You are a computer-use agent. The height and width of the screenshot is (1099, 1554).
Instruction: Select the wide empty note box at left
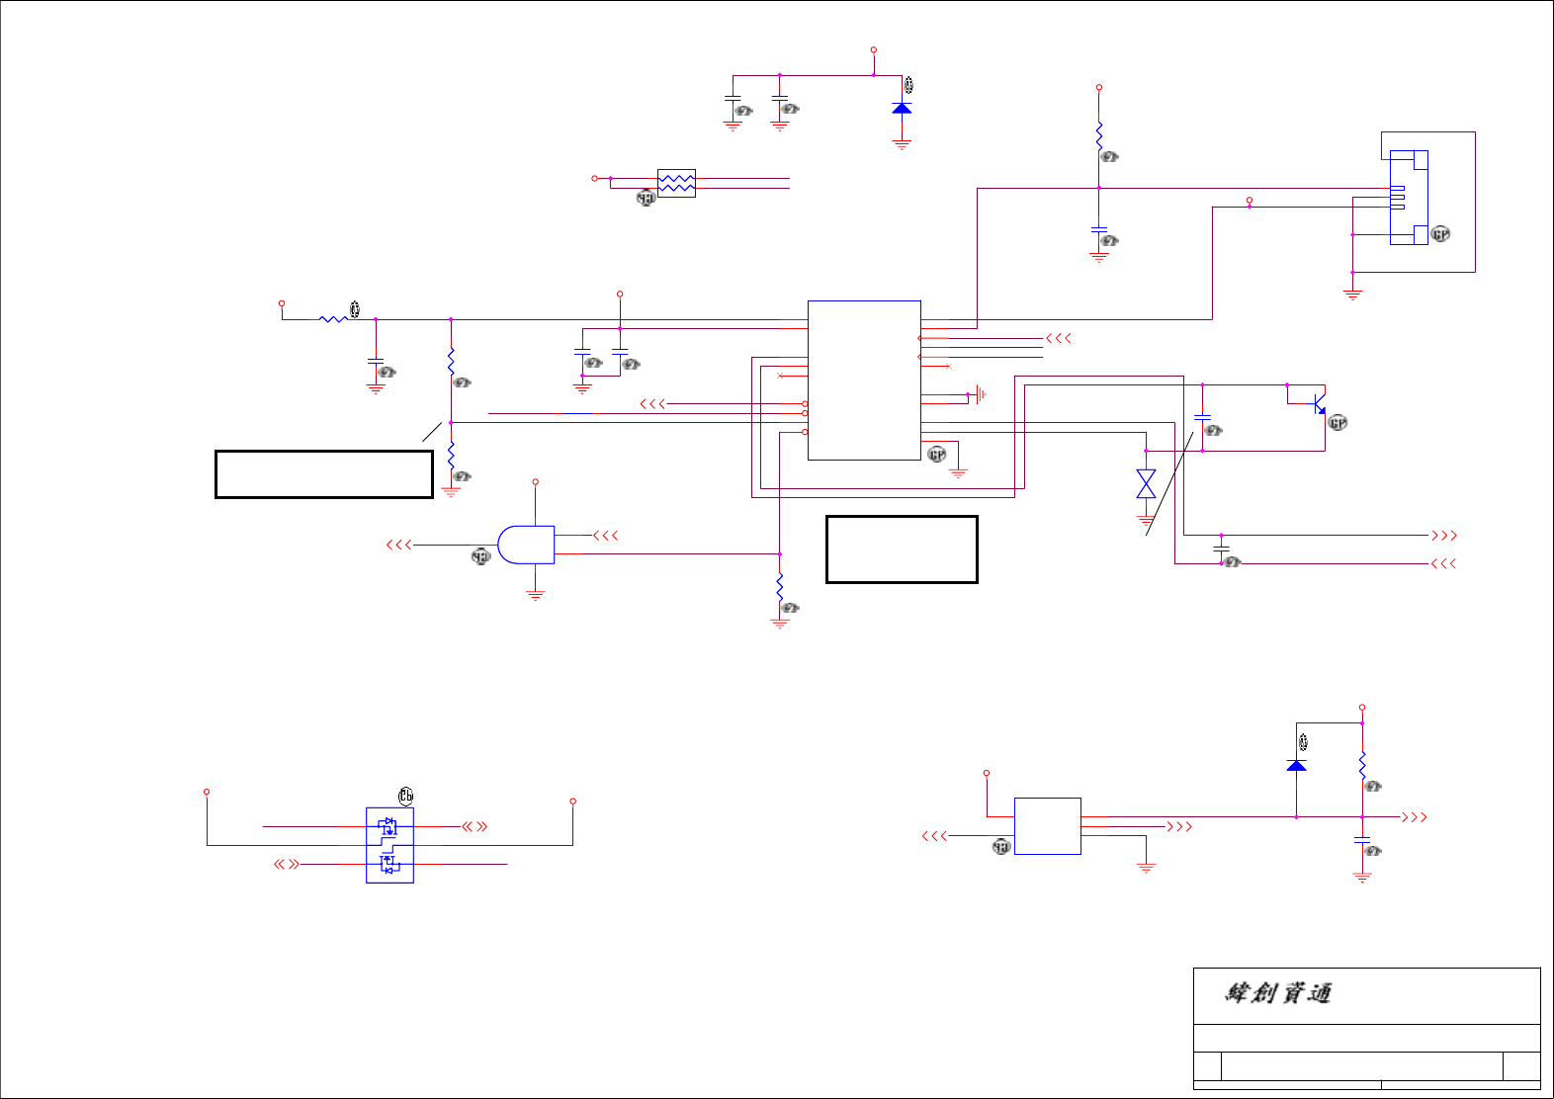(x=324, y=474)
